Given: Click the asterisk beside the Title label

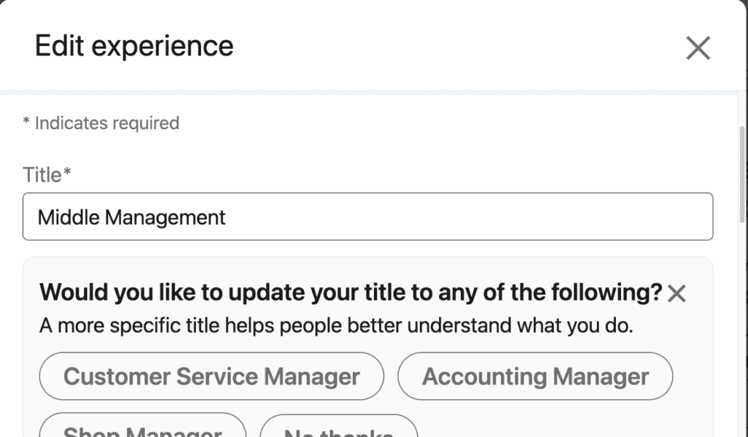Looking at the screenshot, I should point(67,171).
